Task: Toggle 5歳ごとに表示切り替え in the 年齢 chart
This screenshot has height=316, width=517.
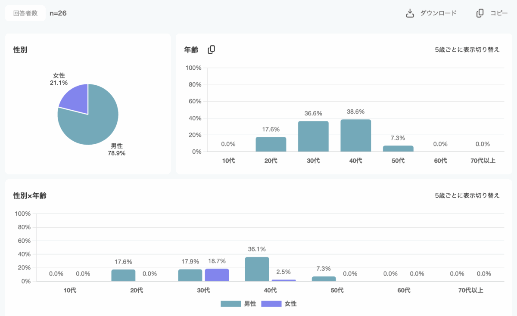Action: (467, 50)
